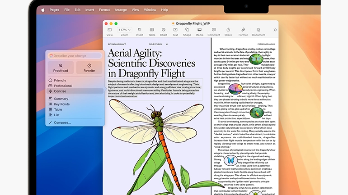The image size is (348, 195).
Task: Select the blue butterfly inline image
Action: coord(230,160)
